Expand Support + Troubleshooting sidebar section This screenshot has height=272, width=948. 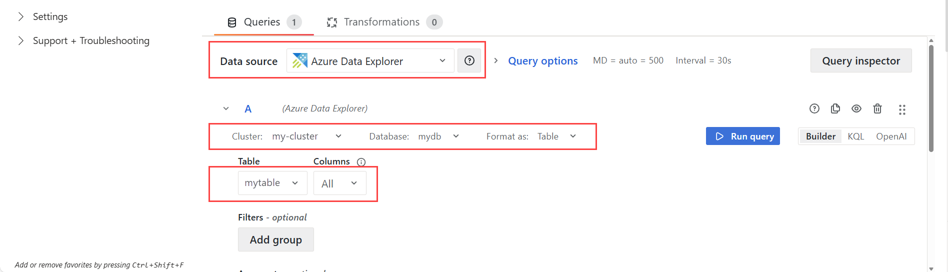coord(21,40)
